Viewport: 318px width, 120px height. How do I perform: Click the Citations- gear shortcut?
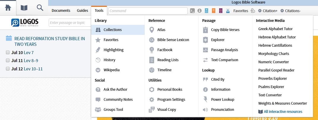[290, 11]
